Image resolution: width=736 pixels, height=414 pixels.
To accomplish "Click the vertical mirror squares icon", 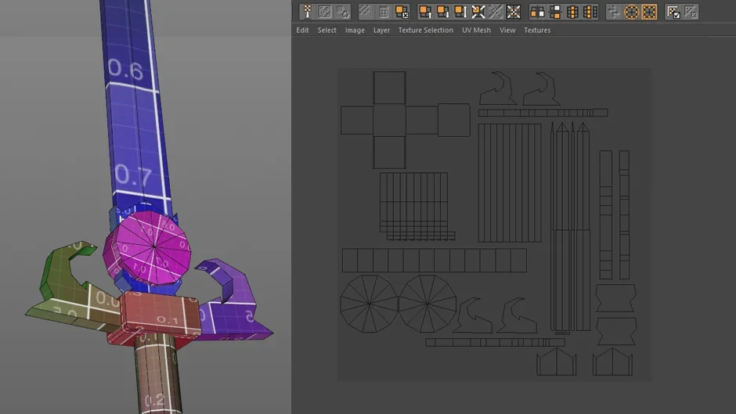I will click(555, 12).
